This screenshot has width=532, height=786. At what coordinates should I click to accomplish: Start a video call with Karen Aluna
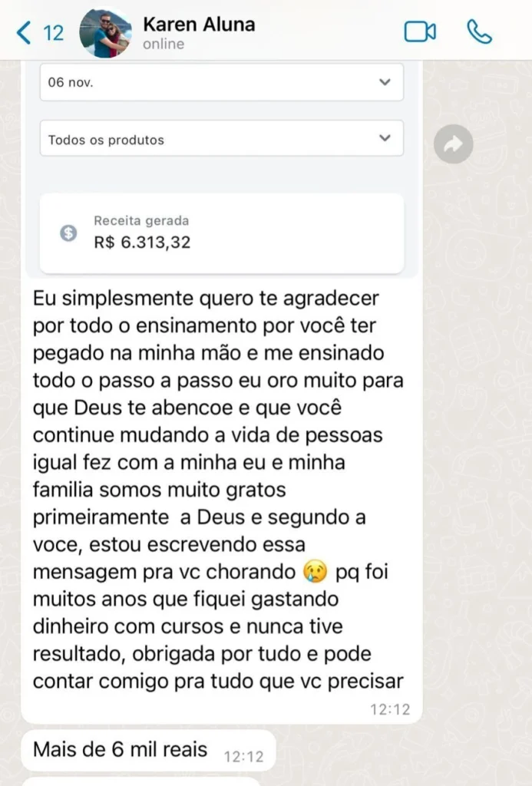click(x=420, y=31)
